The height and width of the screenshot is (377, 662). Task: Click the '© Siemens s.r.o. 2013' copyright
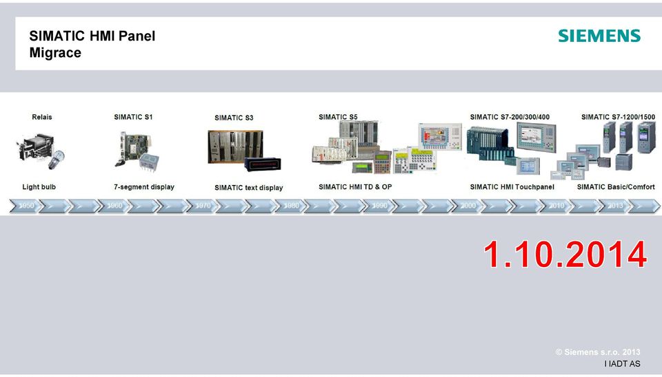pyautogui.click(x=598, y=352)
